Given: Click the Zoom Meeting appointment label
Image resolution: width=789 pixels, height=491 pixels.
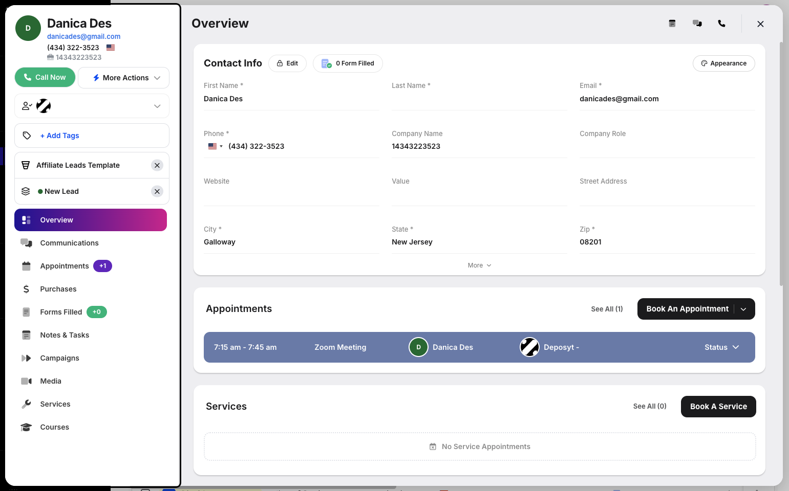Looking at the screenshot, I should coord(340,347).
